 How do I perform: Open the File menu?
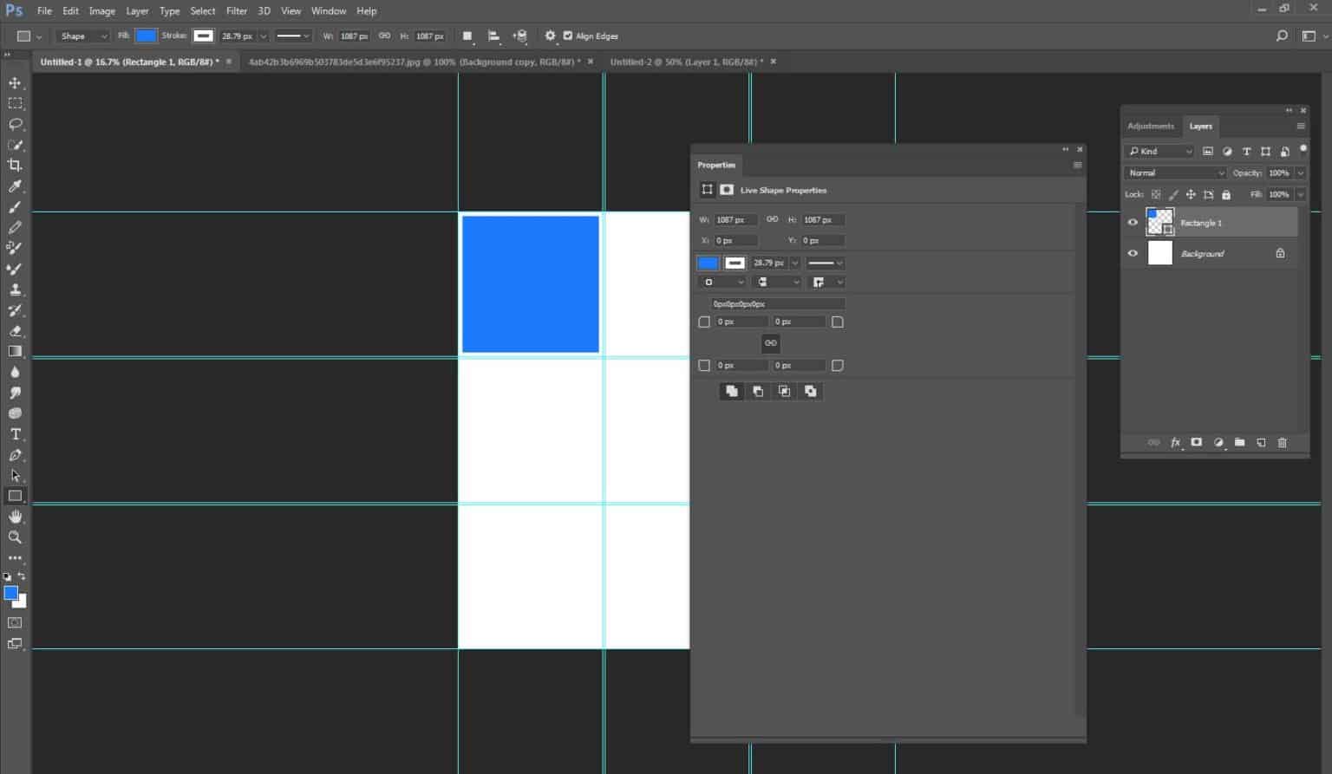(44, 10)
